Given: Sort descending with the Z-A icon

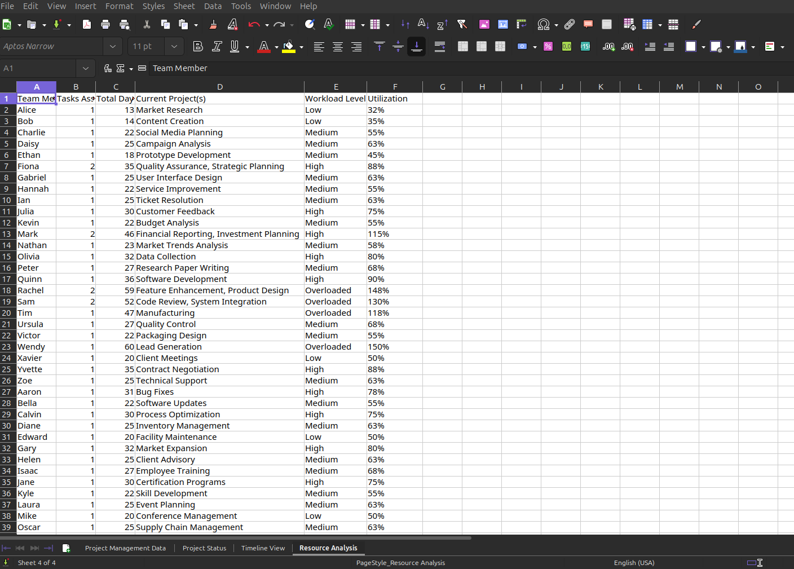Looking at the screenshot, I should click(443, 24).
